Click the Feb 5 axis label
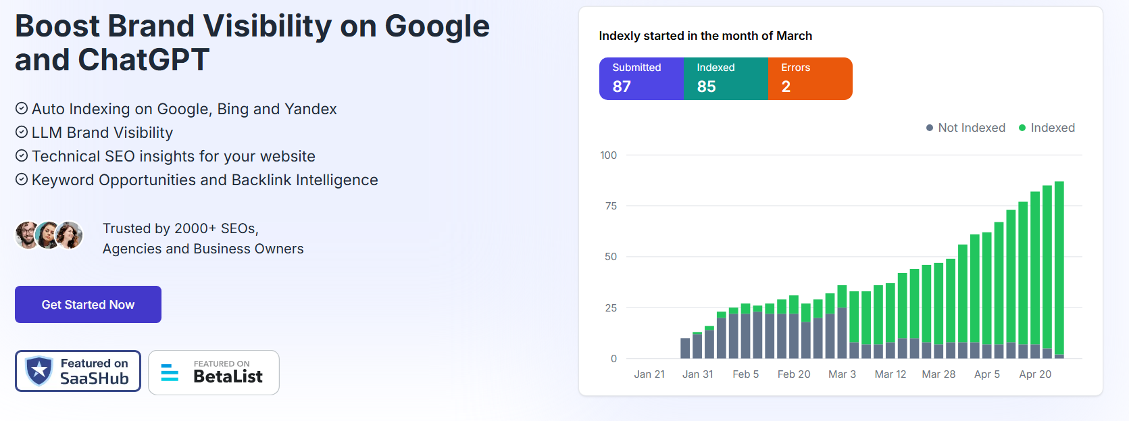The height and width of the screenshot is (421, 1129). pyautogui.click(x=746, y=374)
